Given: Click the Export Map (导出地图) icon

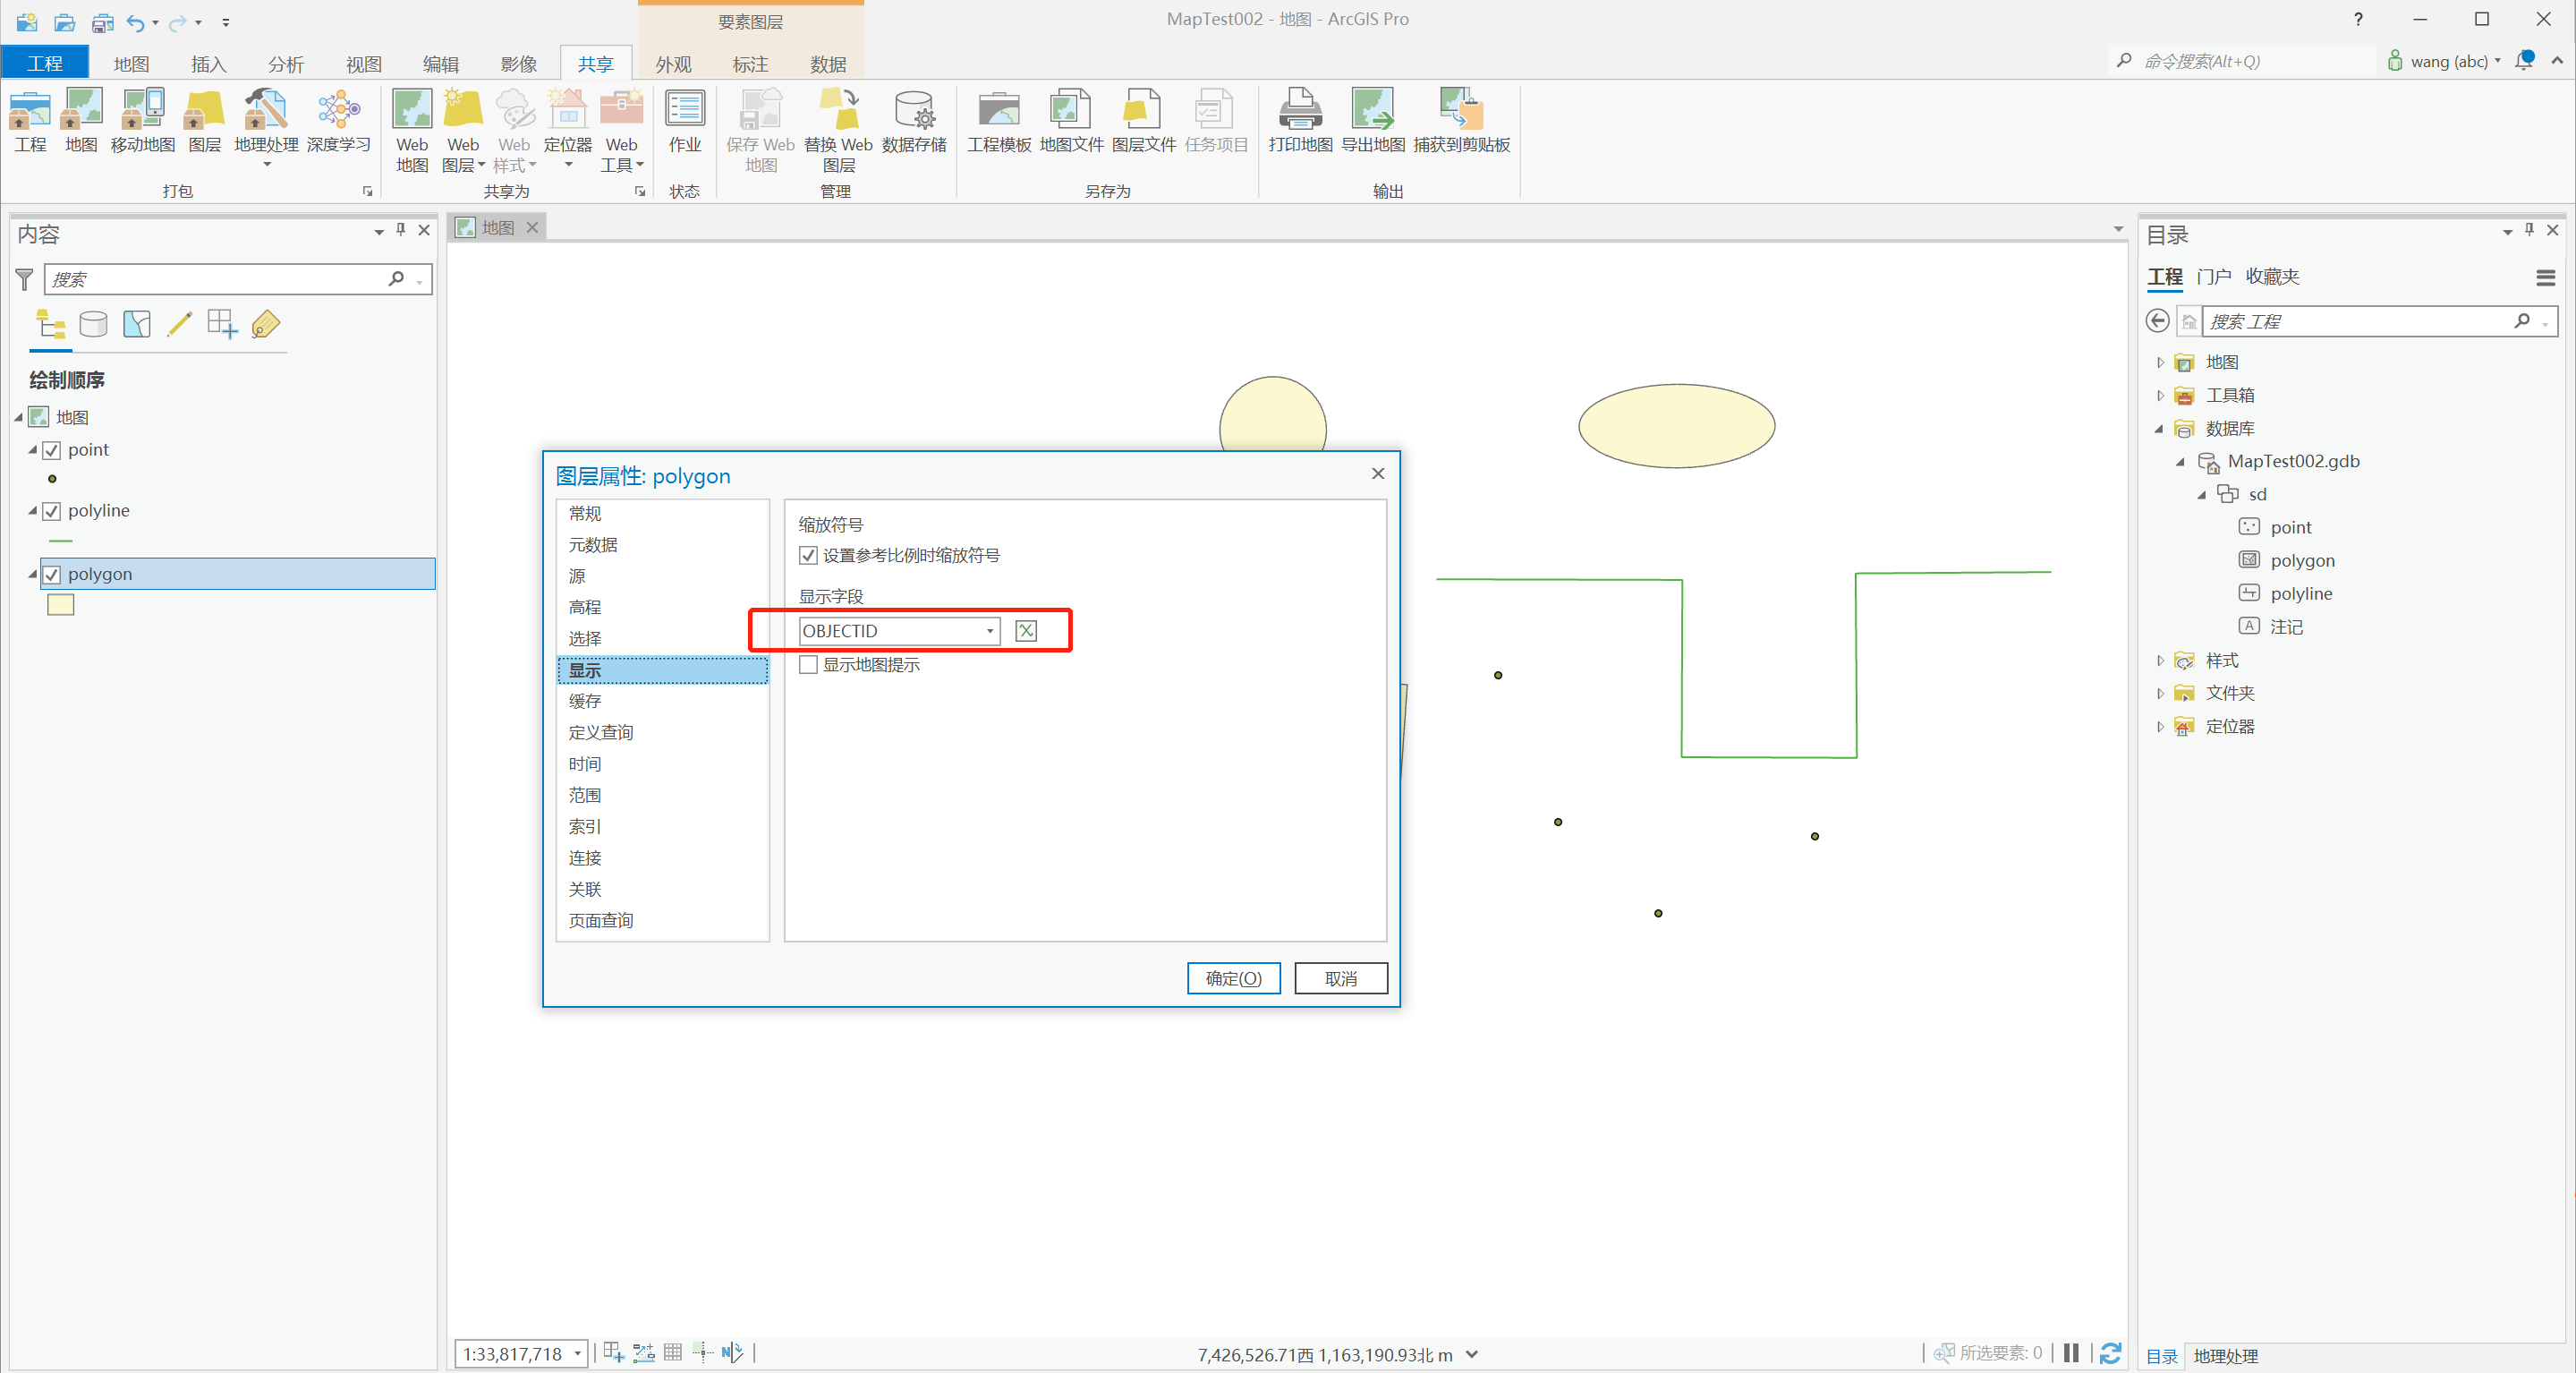Looking at the screenshot, I should coord(1372,110).
